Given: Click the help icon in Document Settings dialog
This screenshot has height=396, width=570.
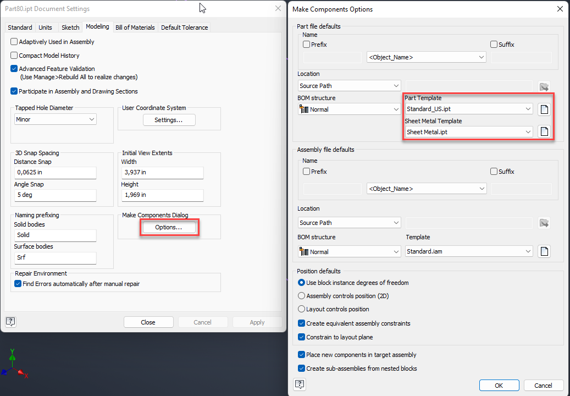Looking at the screenshot, I should tap(10, 322).
